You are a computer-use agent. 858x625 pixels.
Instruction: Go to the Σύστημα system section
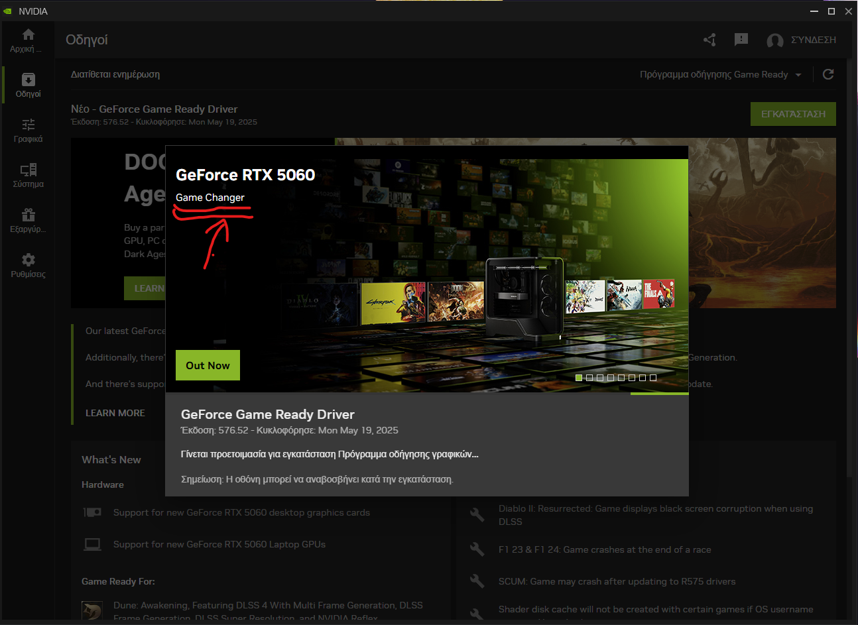[x=28, y=176]
